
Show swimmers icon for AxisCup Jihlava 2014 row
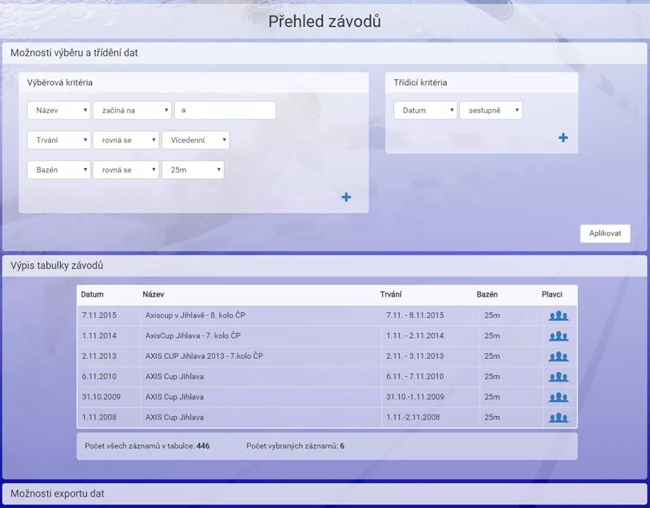(x=558, y=336)
